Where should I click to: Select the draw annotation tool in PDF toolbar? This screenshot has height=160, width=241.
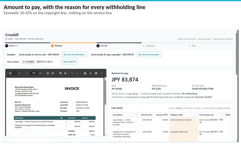point(65,73)
